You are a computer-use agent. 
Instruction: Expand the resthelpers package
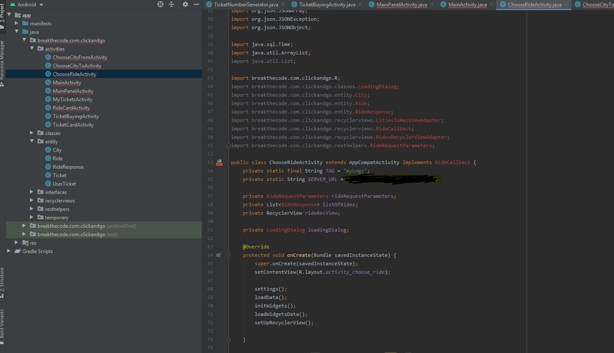(32, 209)
